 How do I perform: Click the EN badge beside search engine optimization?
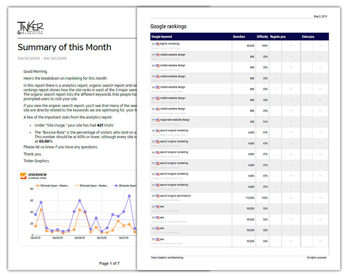pyautogui.click(x=153, y=196)
